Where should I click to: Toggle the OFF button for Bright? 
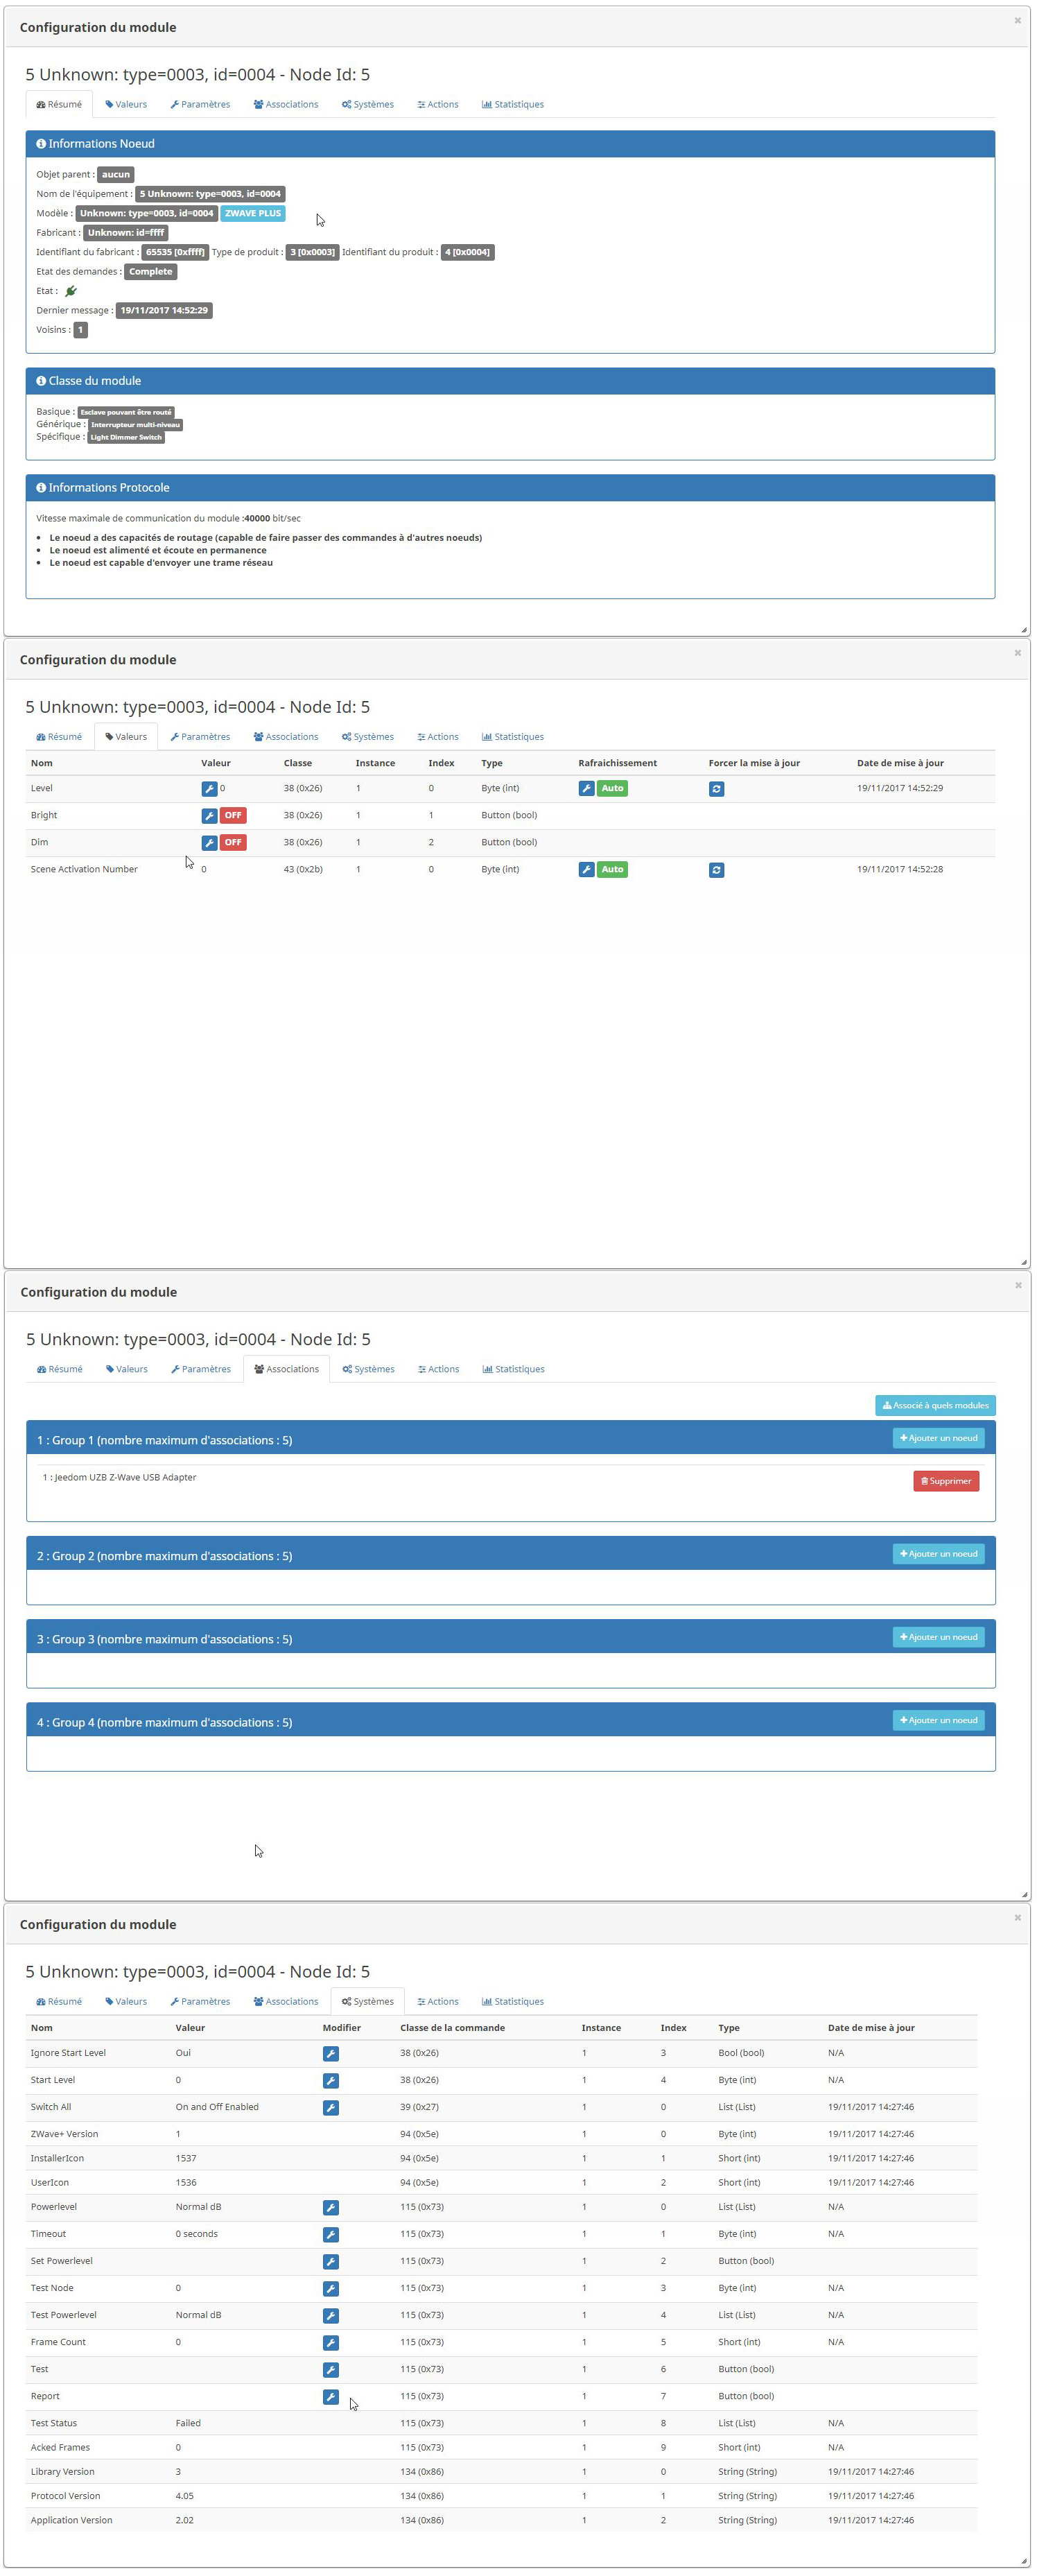coord(233,815)
